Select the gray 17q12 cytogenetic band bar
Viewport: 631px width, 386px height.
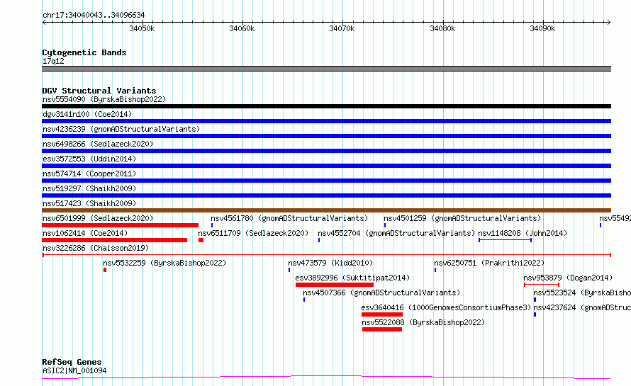(326, 69)
